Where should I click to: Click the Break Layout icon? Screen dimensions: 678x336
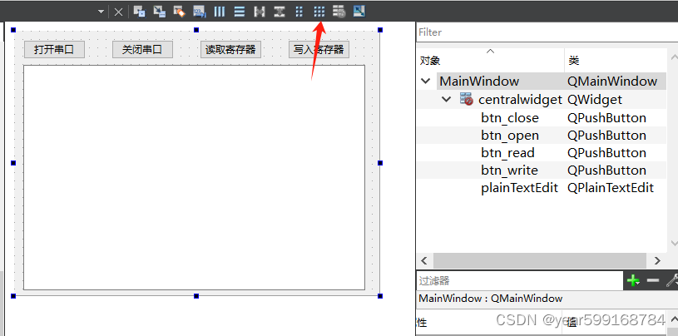pos(339,12)
